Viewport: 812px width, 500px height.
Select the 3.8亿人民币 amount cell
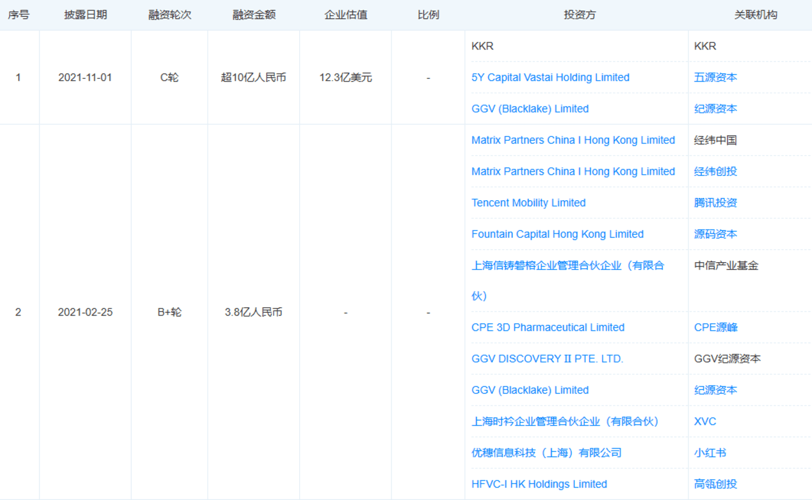(x=253, y=312)
